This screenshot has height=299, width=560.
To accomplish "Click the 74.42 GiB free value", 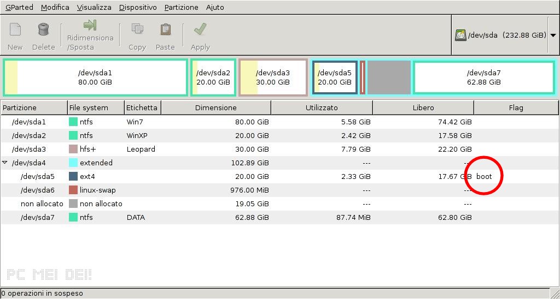I will pos(455,122).
